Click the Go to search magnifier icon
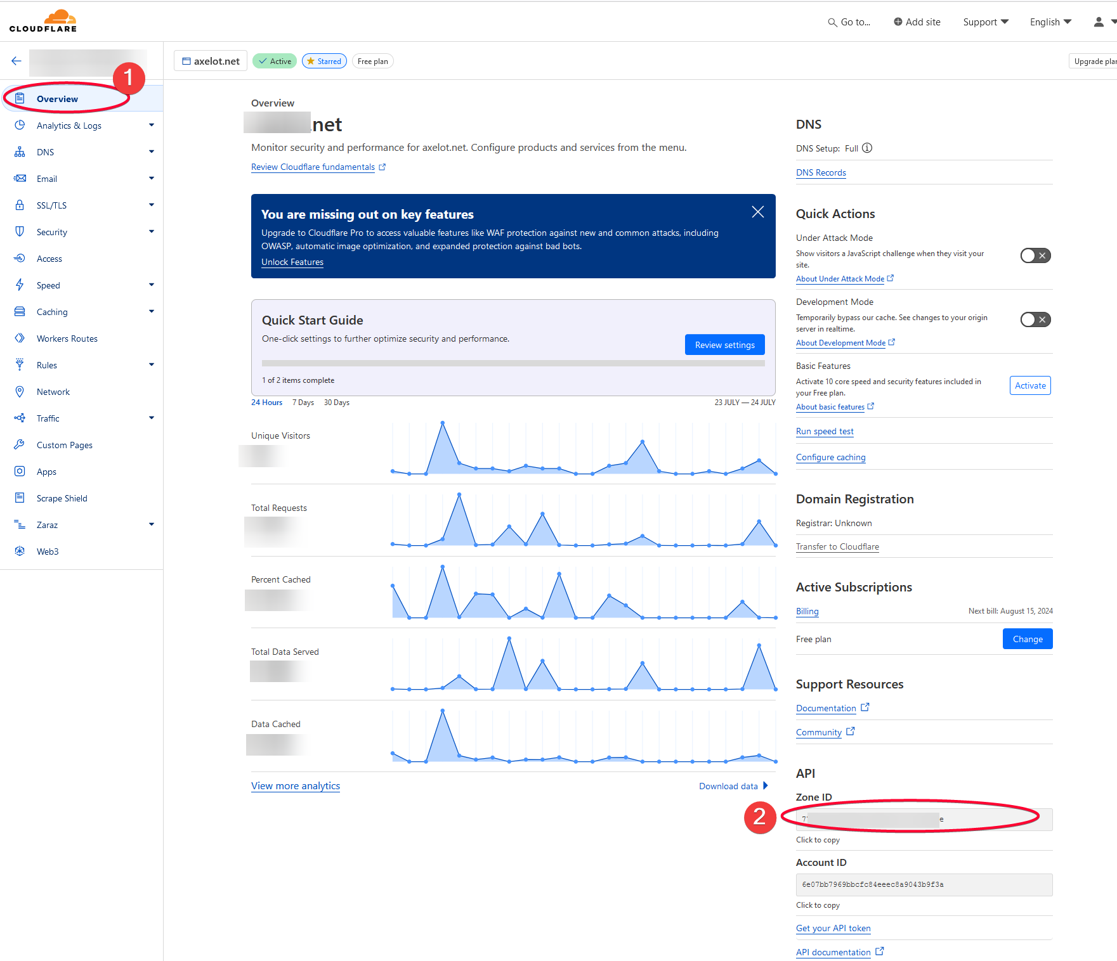 832,22
